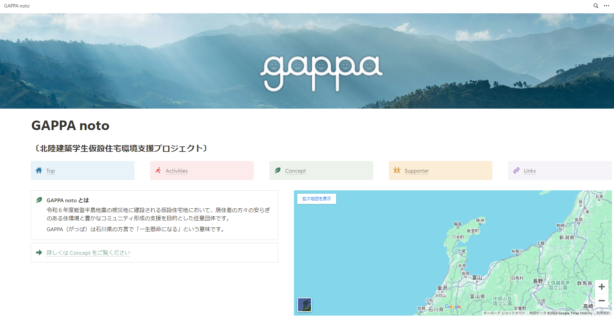Go to the Activities page
The width and height of the screenshot is (614, 318).
pos(176,171)
